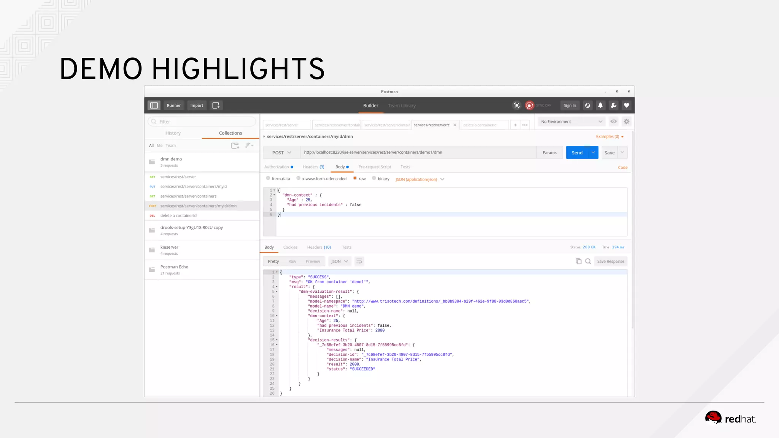The width and height of the screenshot is (779, 438).
Task: Toggle response line wrap icon
Action: pyautogui.click(x=359, y=261)
